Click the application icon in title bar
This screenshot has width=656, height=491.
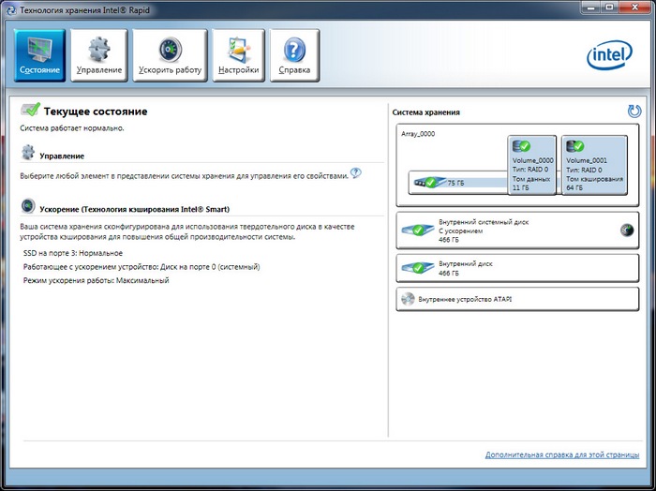(11, 9)
